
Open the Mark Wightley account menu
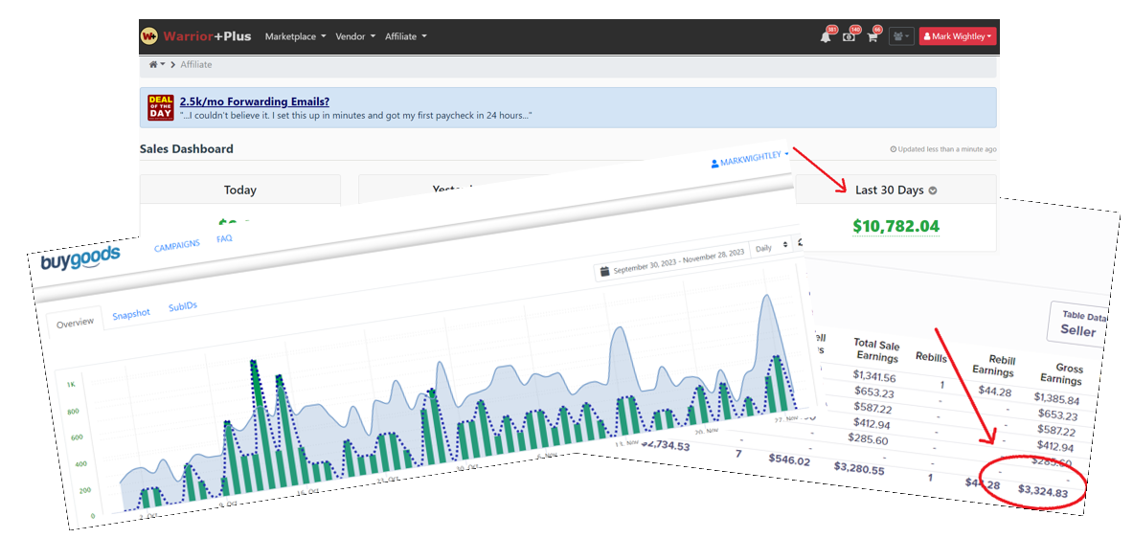pos(958,36)
